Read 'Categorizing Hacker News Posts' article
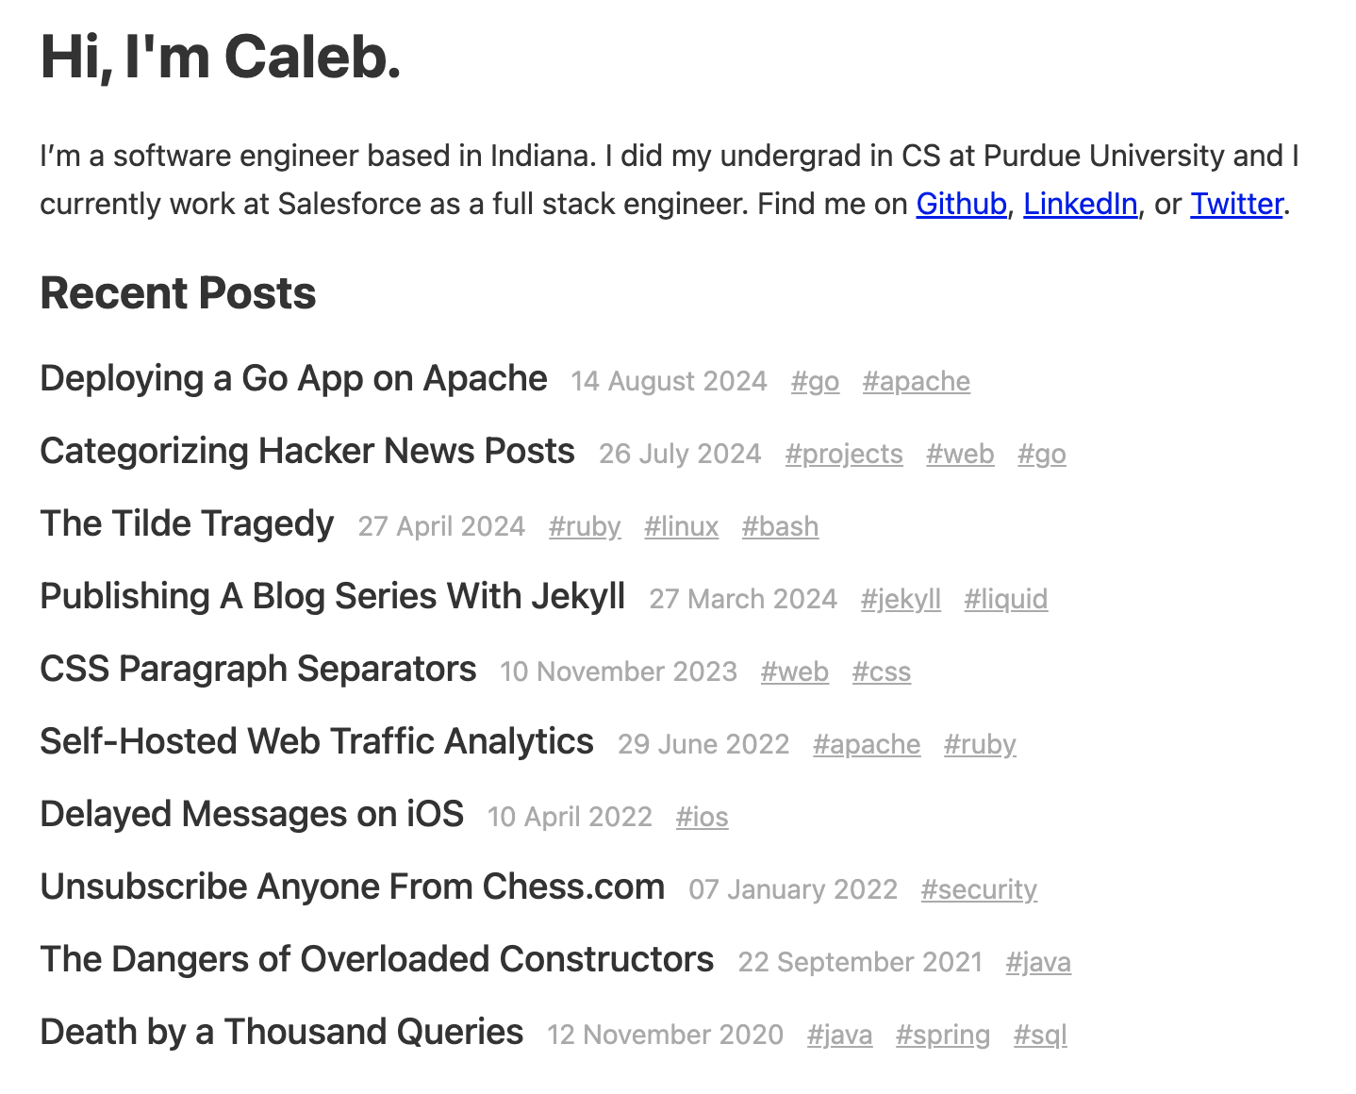The image size is (1356, 1094). click(x=307, y=451)
